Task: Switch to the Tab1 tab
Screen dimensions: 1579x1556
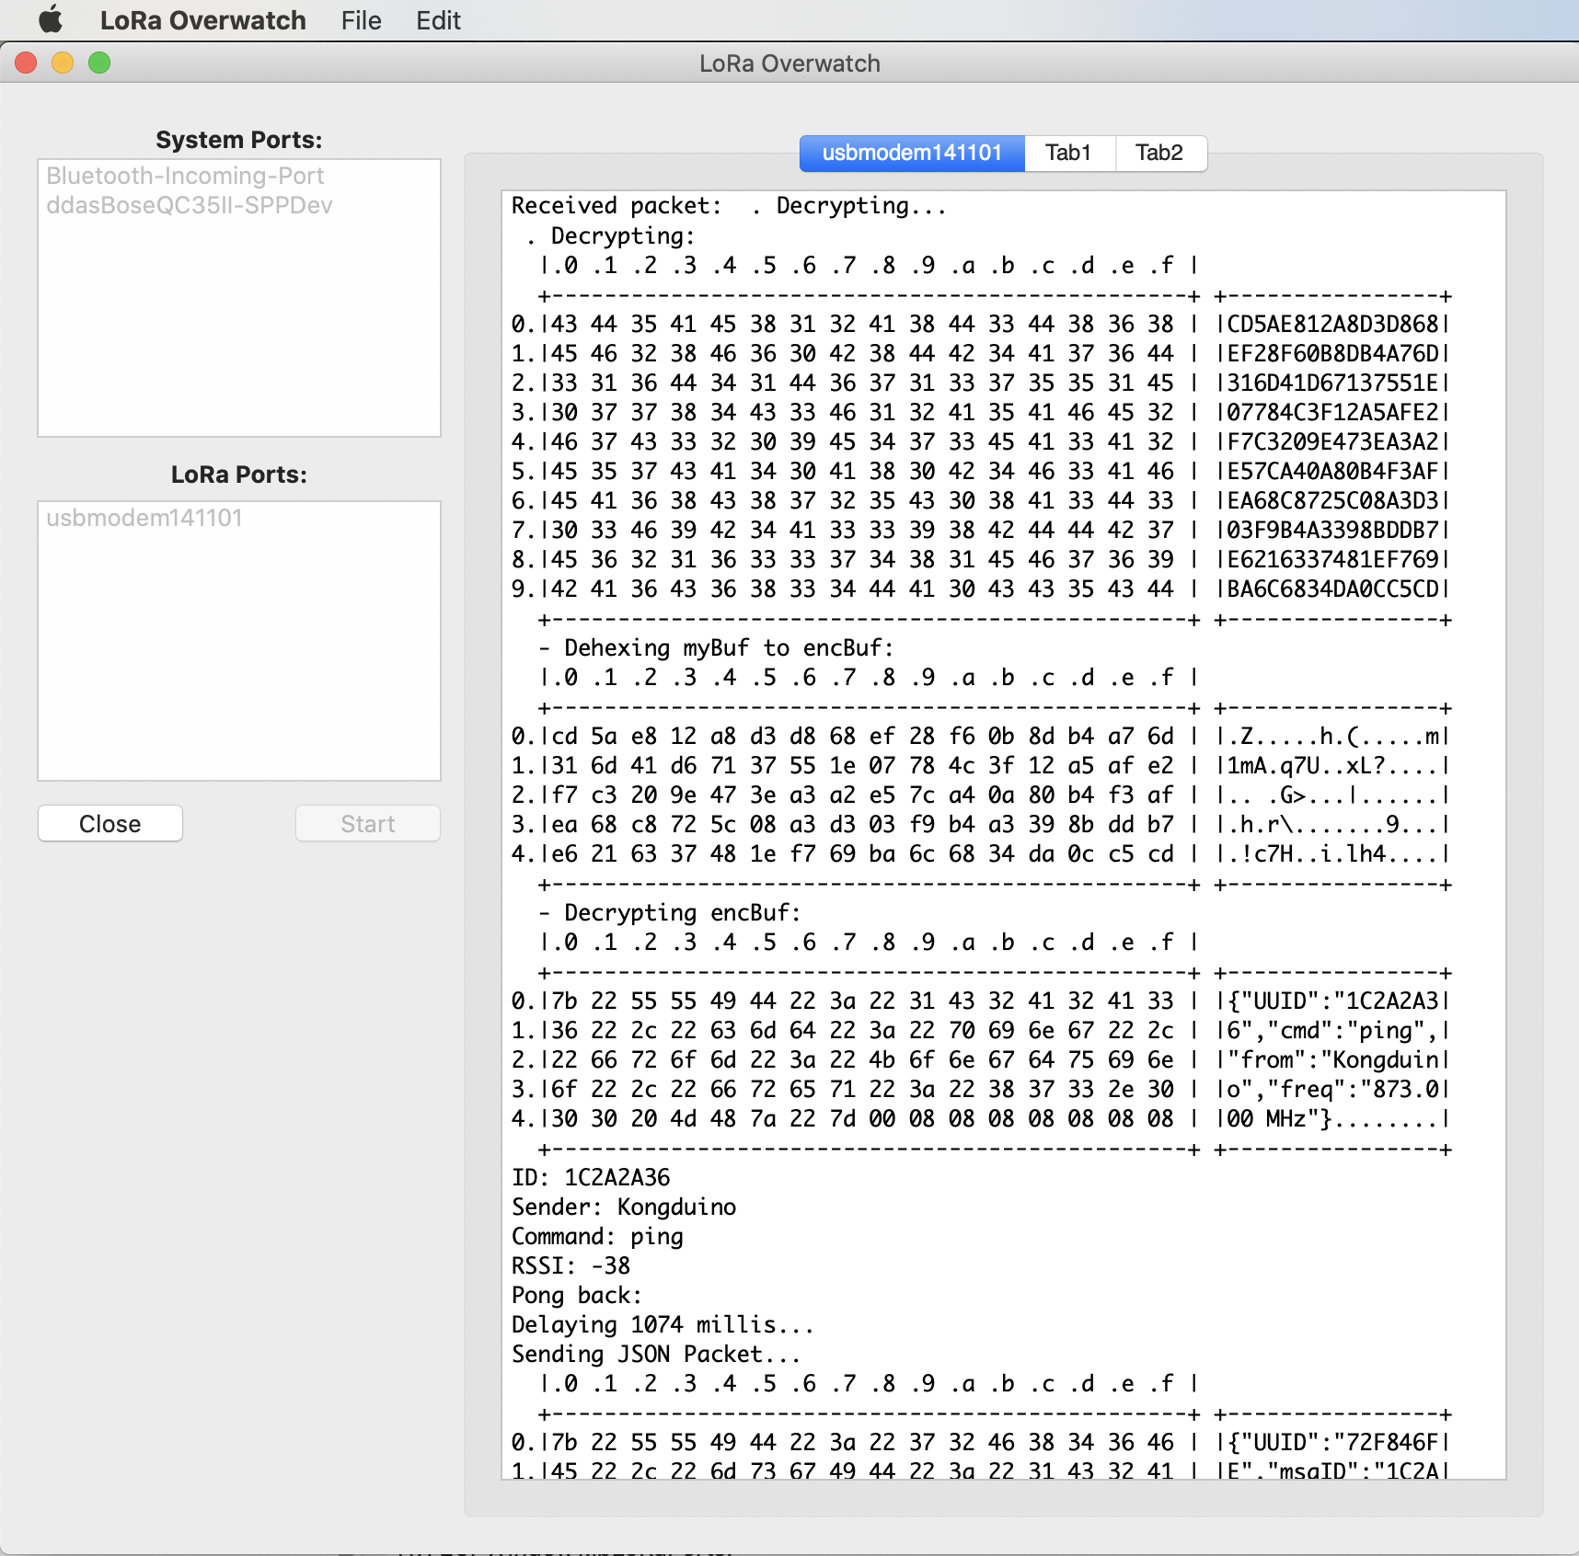Action: pos(1068,153)
